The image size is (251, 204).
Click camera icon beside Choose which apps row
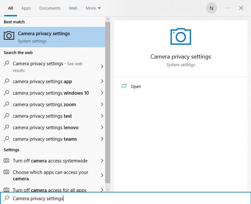[7, 172]
